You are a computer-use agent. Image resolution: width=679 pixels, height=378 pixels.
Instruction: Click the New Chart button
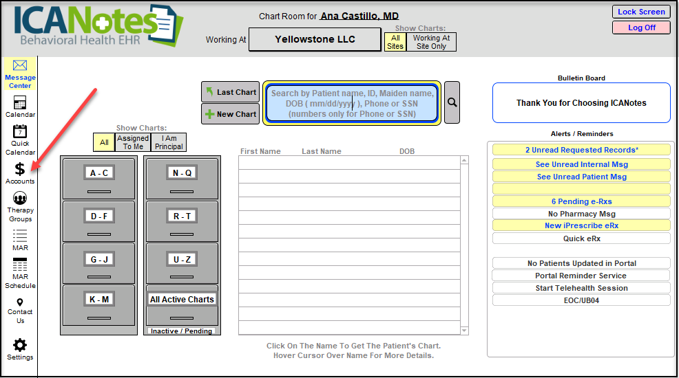[230, 114]
